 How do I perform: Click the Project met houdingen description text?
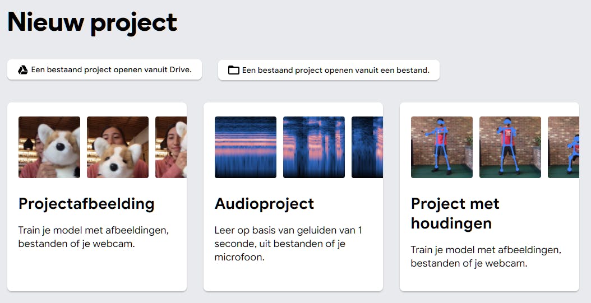[486, 257]
